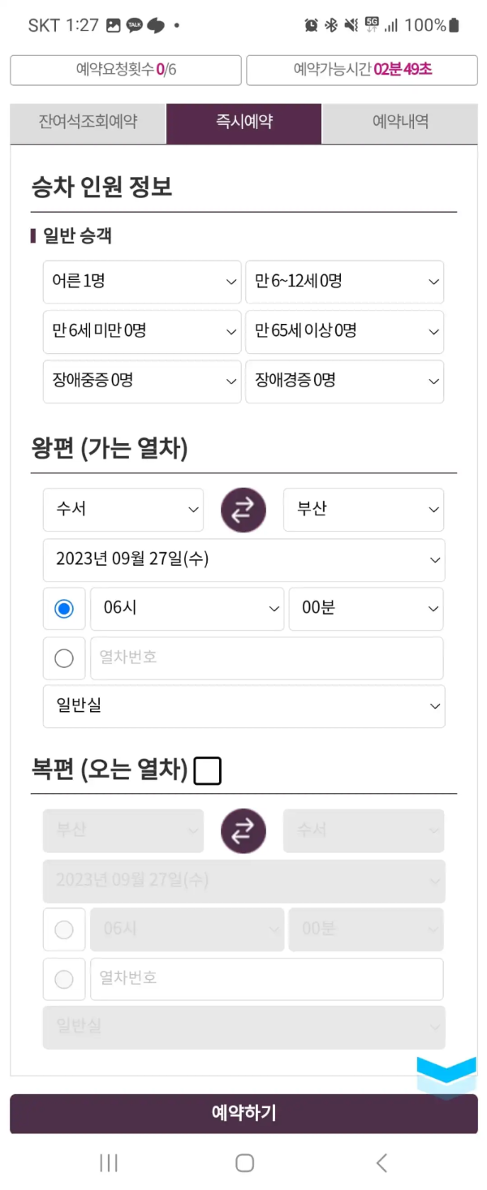Open the 어른 1명 adult passenger dropdown
The width and height of the screenshot is (487, 1190).
point(142,282)
